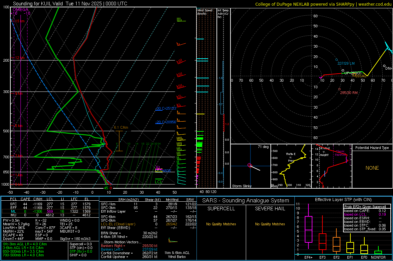Screen dimensions: 393x261
Task: Select the '15 km' height marker
Action: [20, 21]
